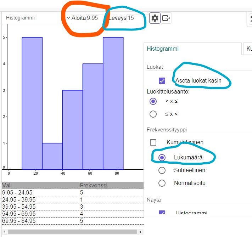Uncheck the Aseta luokat käsin checkbox

pyautogui.click(x=162, y=81)
